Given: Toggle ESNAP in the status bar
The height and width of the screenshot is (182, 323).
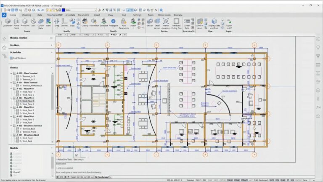Looking at the screenshot, I should tap(237, 180).
